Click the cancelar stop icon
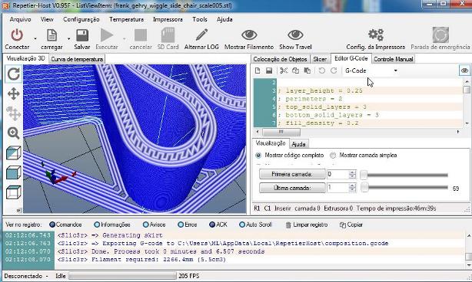 [141, 35]
